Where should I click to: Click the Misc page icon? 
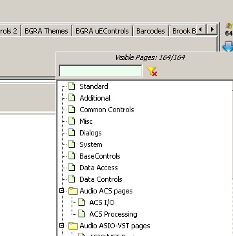click(72, 121)
